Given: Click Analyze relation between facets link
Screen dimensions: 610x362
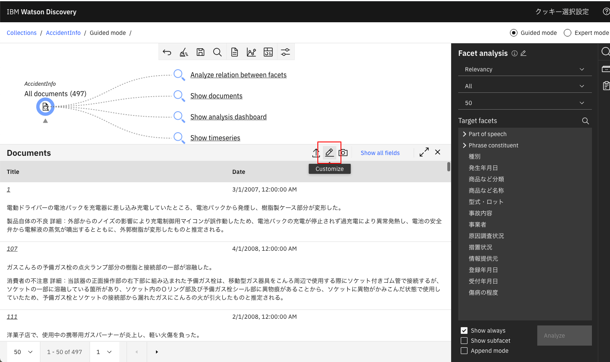Looking at the screenshot, I should coord(238,75).
